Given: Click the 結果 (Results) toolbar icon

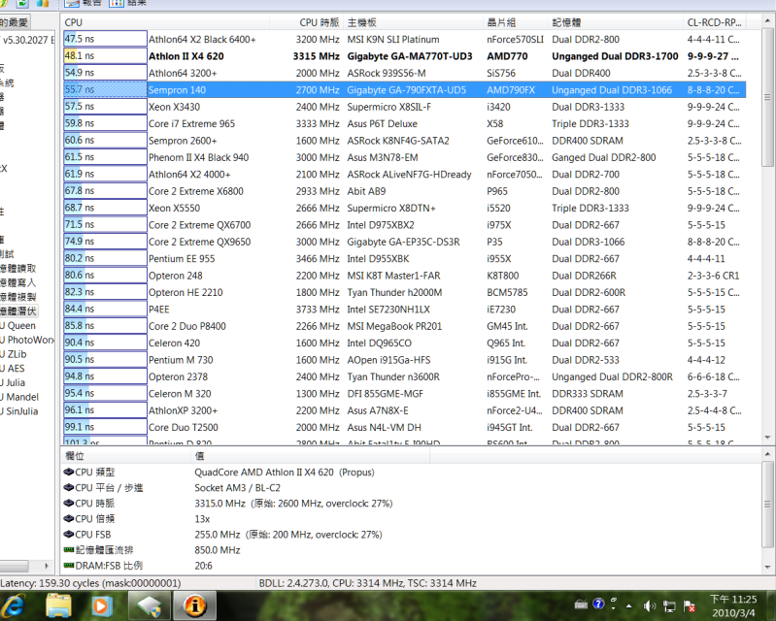Looking at the screenshot, I should coord(129,4).
